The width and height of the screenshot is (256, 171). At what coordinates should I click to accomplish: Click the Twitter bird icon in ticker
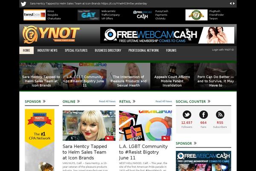[23, 4]
